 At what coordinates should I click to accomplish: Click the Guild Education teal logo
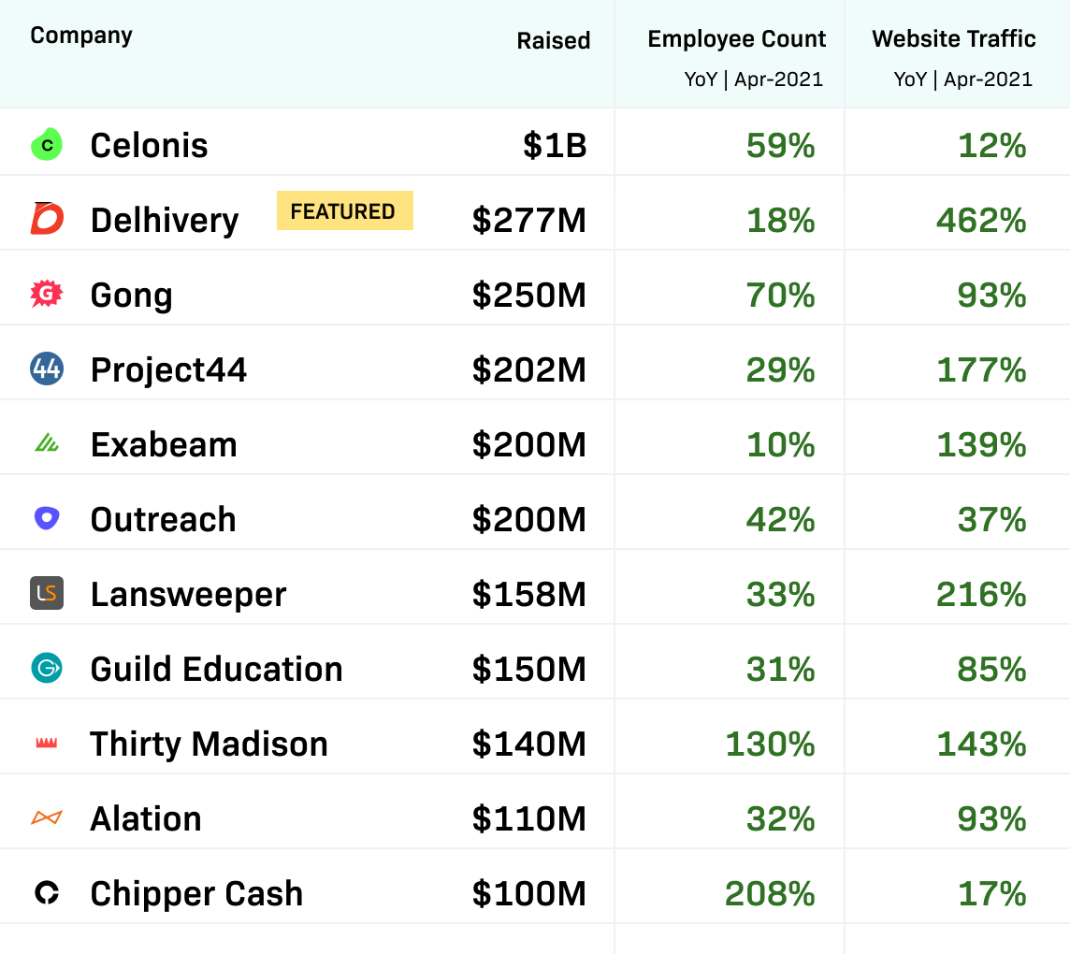[x=47, y=668]
